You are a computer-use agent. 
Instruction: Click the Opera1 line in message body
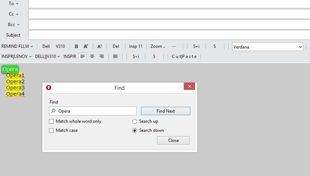click(15, 75)
